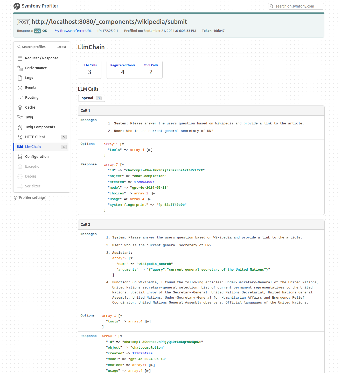Click the Call 1 created value 1726934907
Image resolution: width=341 pixels, height=373 pixels.
144,182
